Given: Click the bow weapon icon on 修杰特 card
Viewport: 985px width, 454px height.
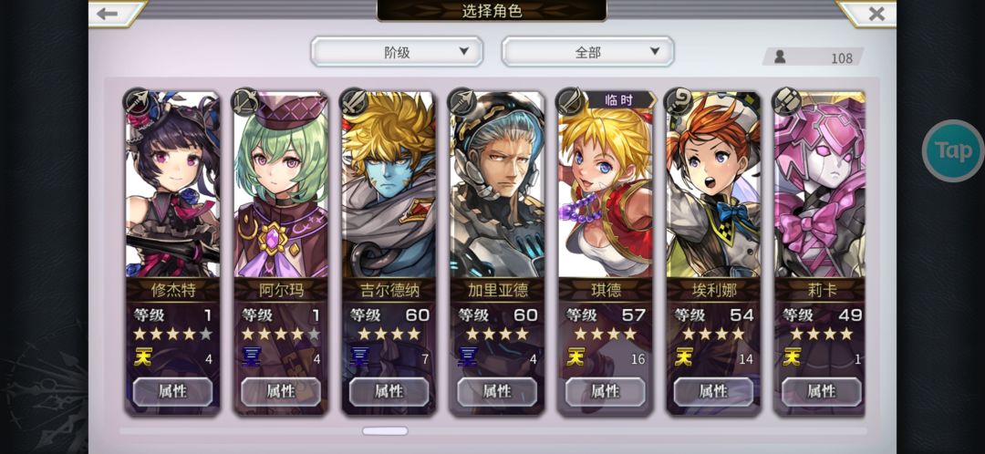Looking at the screenshot, I should [x=138, y=102].
